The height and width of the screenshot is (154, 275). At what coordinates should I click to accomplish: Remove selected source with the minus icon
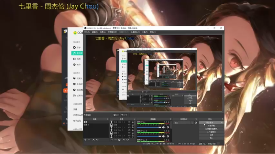pyautogui.click(x=115, y=140)
